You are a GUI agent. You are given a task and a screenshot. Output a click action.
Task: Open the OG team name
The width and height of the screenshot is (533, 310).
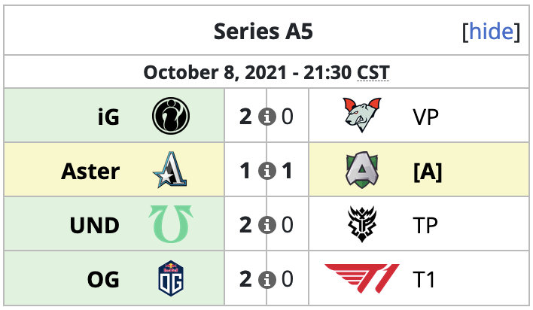tap(103, 279)
